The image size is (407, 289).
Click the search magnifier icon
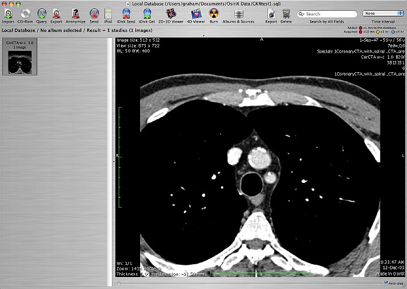301,14
